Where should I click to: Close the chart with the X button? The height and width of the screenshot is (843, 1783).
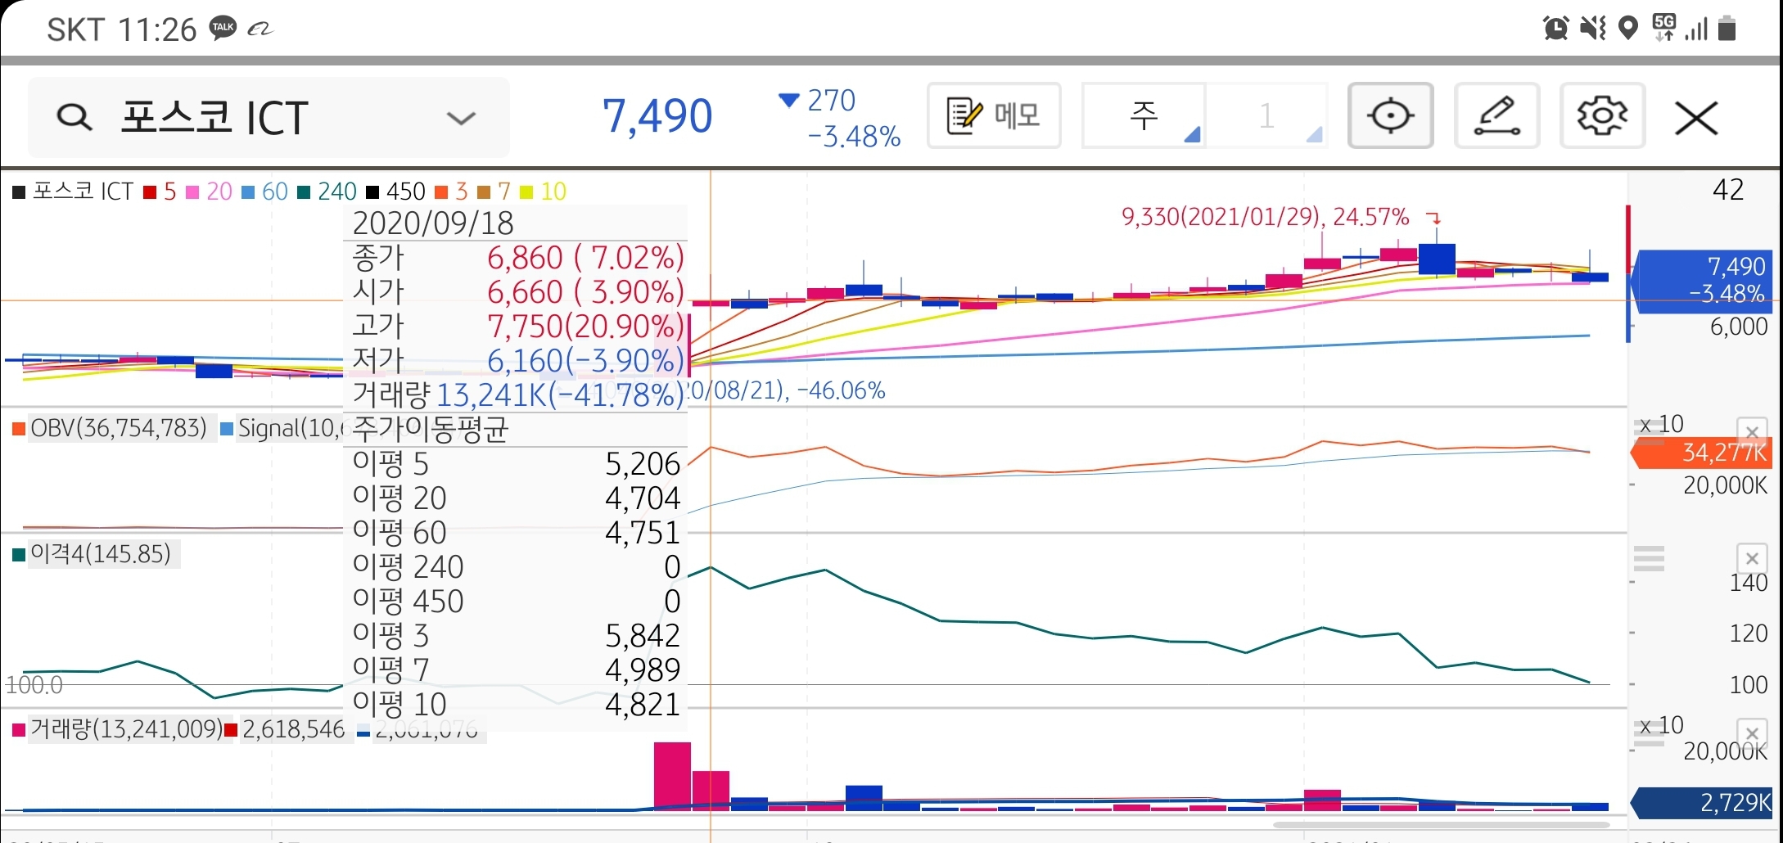1696,118
